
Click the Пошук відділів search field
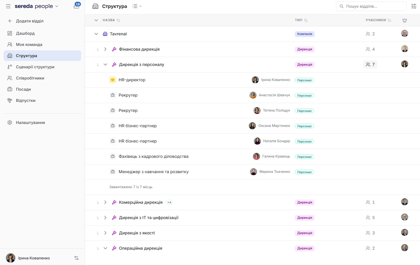371,6
